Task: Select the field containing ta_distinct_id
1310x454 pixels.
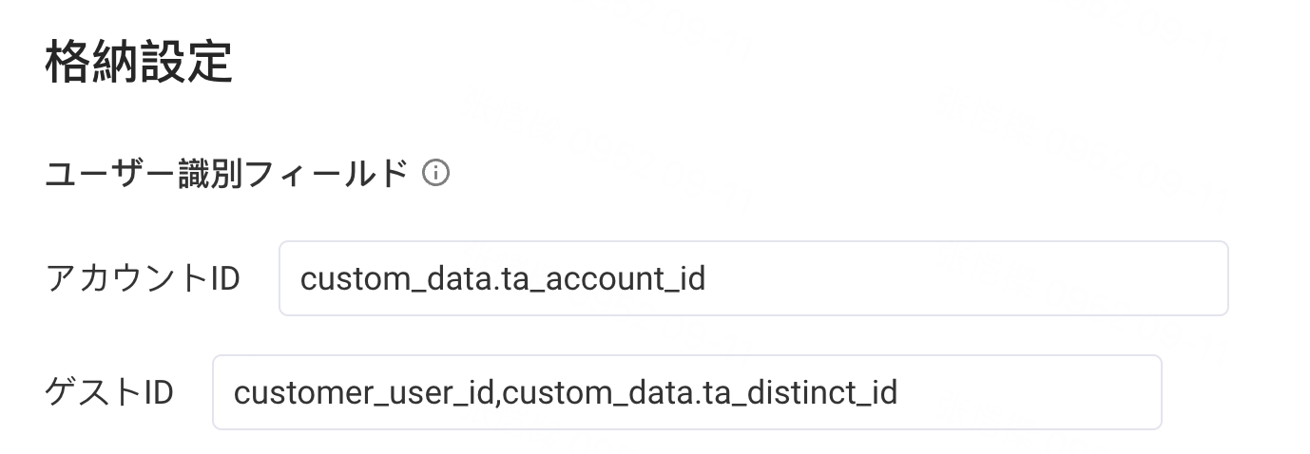Action: click(686, 392)
